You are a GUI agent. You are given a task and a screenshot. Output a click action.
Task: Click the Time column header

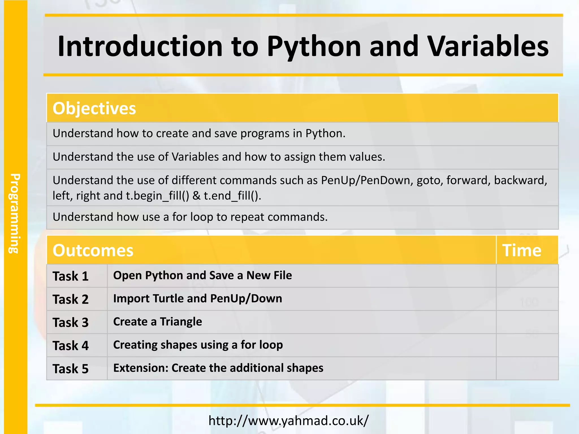(x=527, y=250)
